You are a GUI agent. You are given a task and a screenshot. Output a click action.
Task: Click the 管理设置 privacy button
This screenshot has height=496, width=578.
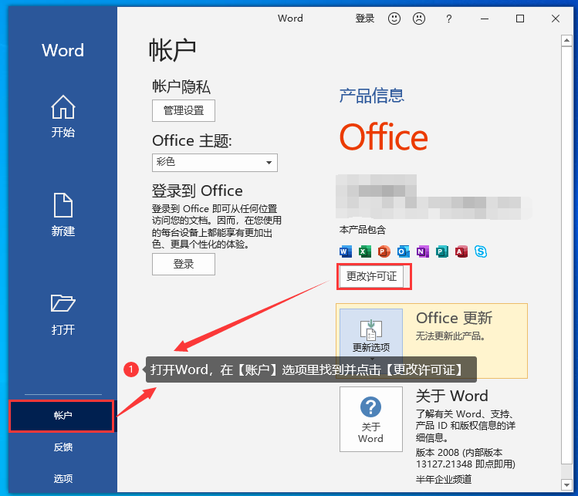(184, 110)
